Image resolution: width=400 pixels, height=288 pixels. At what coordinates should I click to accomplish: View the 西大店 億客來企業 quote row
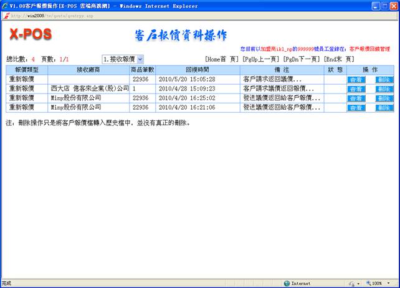tap(356, 89)
